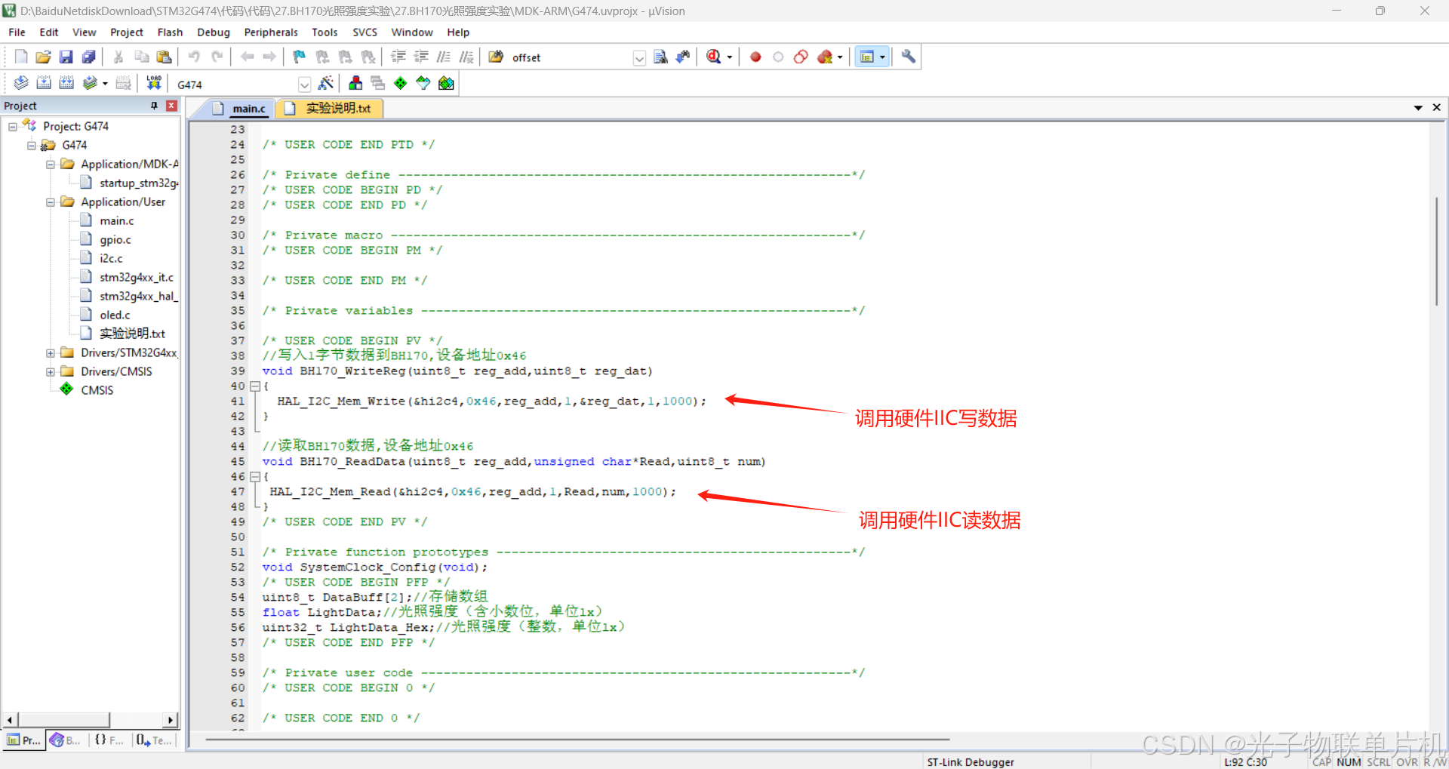1449x769 pixels.
Task: Open the offset search box dropdown
Action: click(x=639, y=58)
